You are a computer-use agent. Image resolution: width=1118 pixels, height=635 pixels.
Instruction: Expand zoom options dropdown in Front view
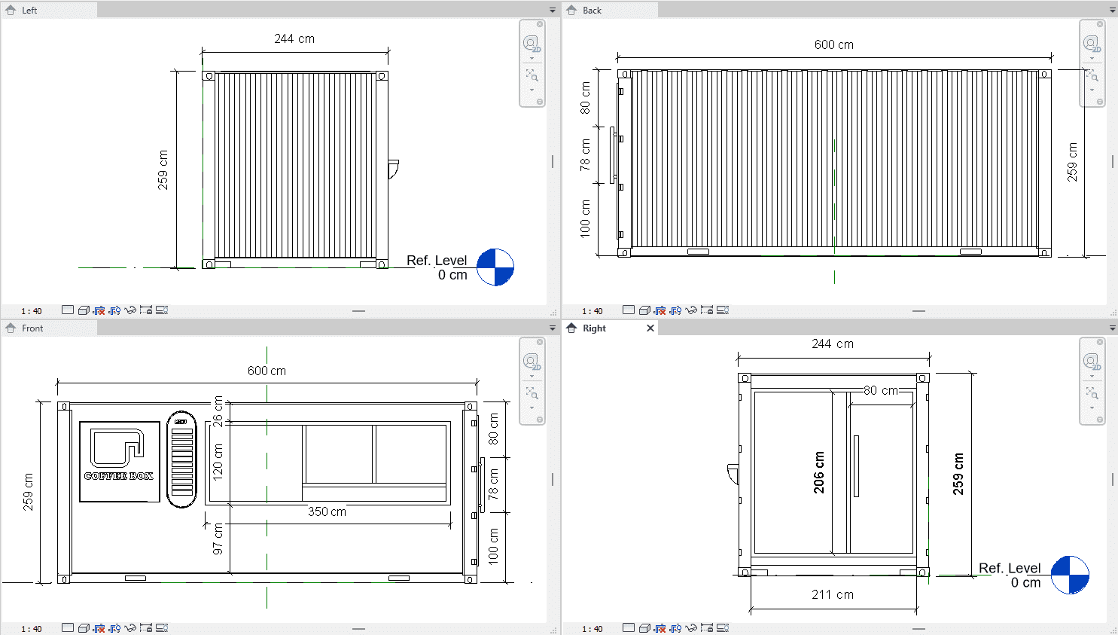point(532,408)
